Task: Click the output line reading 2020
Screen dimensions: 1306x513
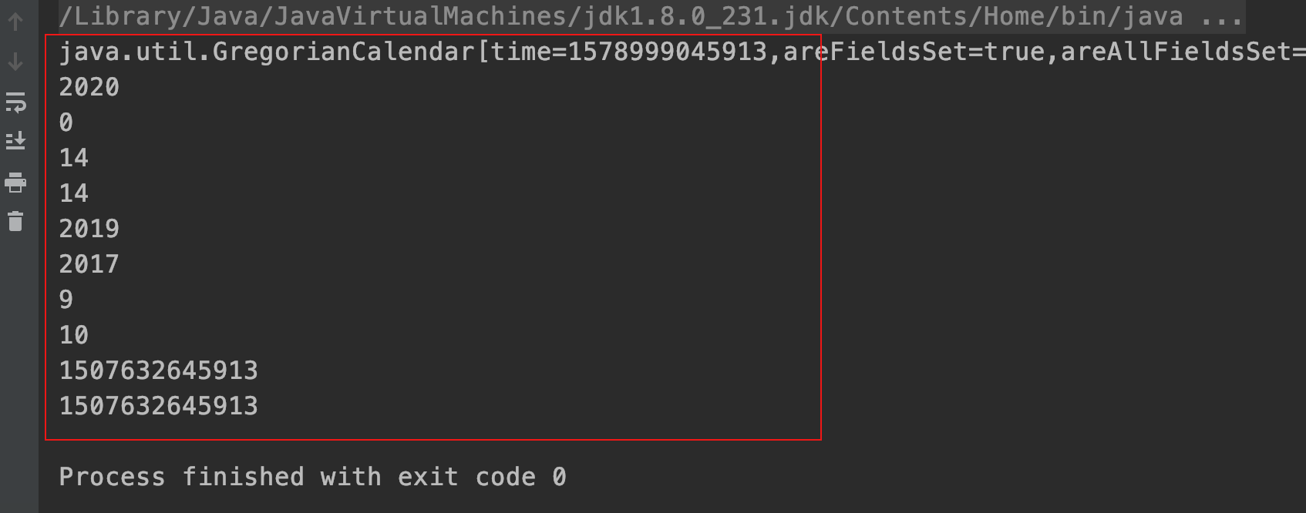Action: (x=89, y=87)
